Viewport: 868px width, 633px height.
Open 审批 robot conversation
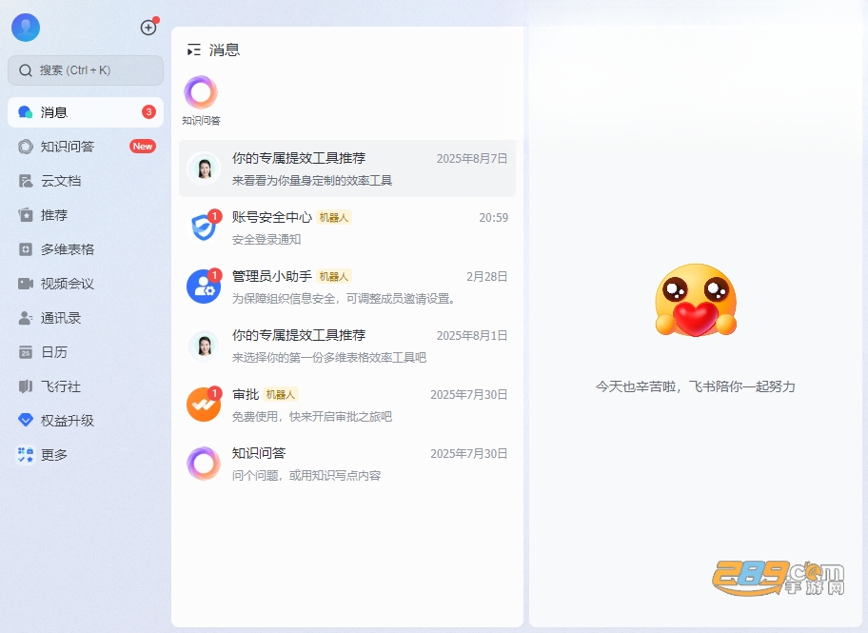(347, 405)
